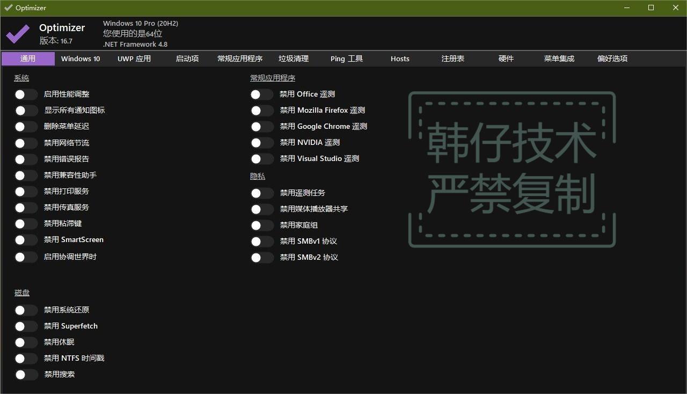
Task: Select the 通用 tab
Action: (28, 59)
